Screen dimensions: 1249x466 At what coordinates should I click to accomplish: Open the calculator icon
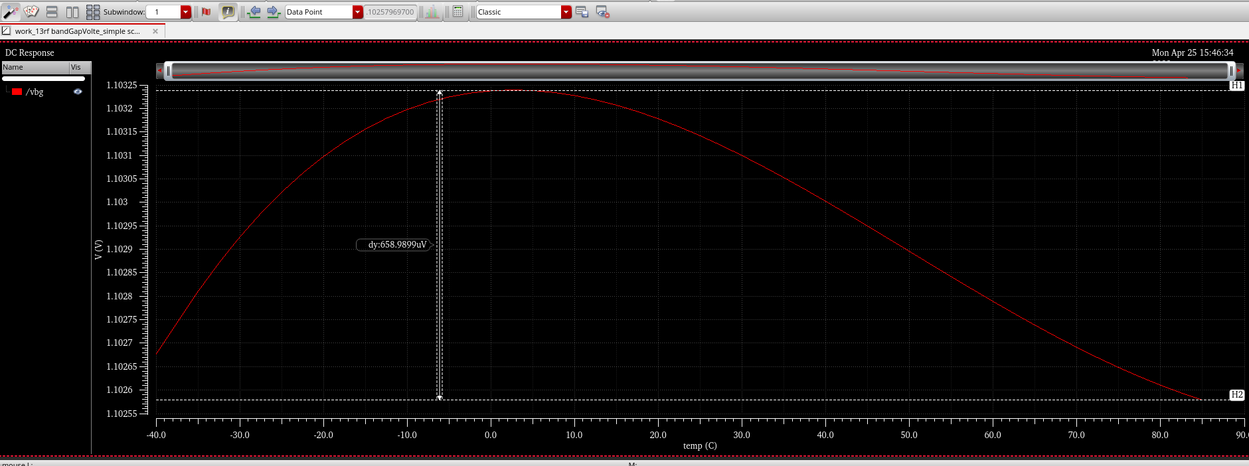(x=458, y=11)
